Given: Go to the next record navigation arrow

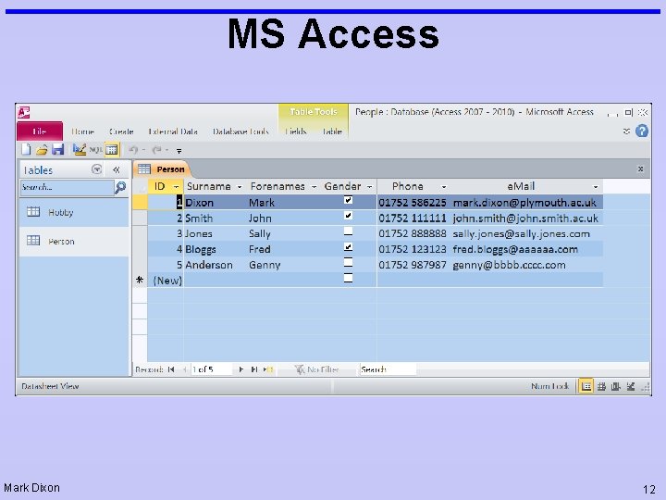Looking at the screenshot, I should tap(240, 369).
